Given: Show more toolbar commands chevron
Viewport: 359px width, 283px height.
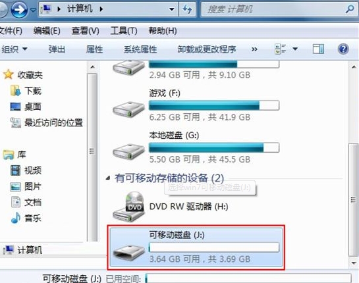Looking at the screenshot, I should (x=254, y=49).
